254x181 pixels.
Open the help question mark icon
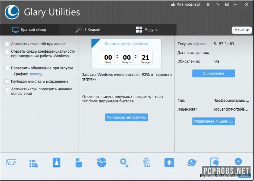pos(227,4)
